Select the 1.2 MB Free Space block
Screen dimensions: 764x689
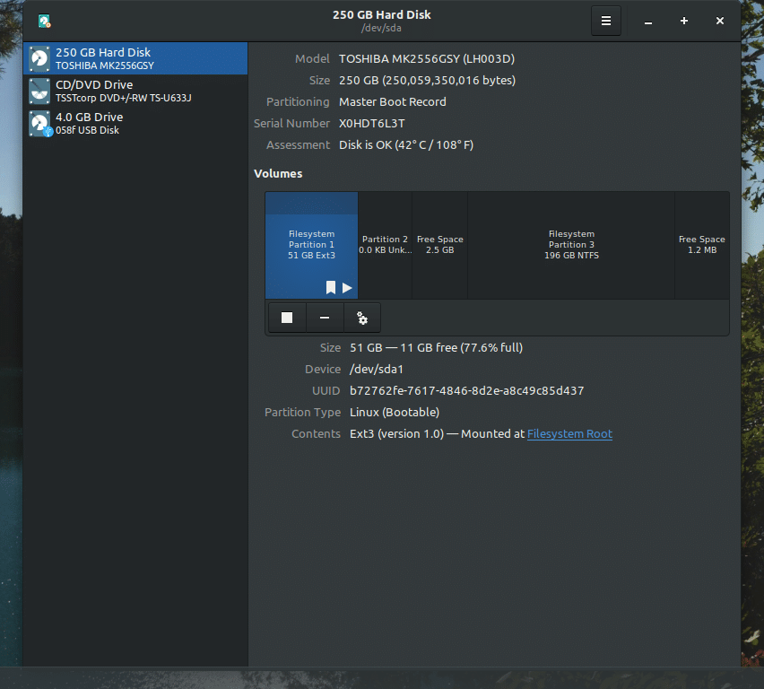702,245
